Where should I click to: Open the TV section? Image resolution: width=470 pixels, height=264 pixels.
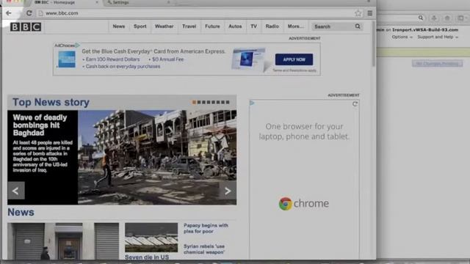tap(253, 26)
